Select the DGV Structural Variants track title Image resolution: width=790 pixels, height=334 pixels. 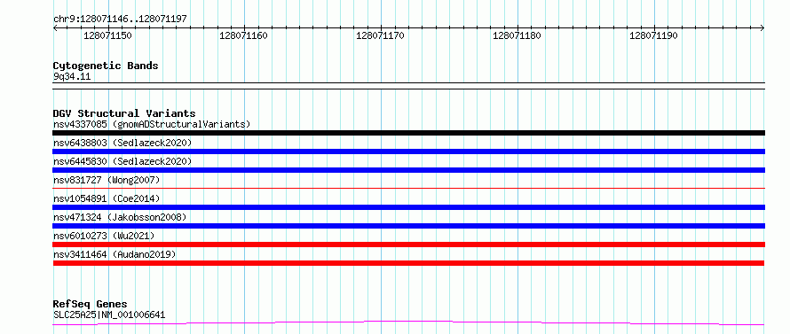[124, 113]
